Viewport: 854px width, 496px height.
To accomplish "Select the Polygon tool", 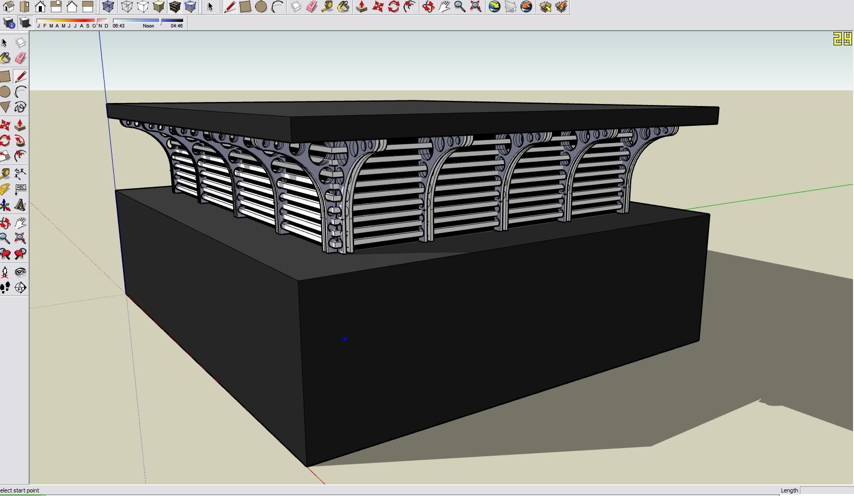I will pos(5,107).
